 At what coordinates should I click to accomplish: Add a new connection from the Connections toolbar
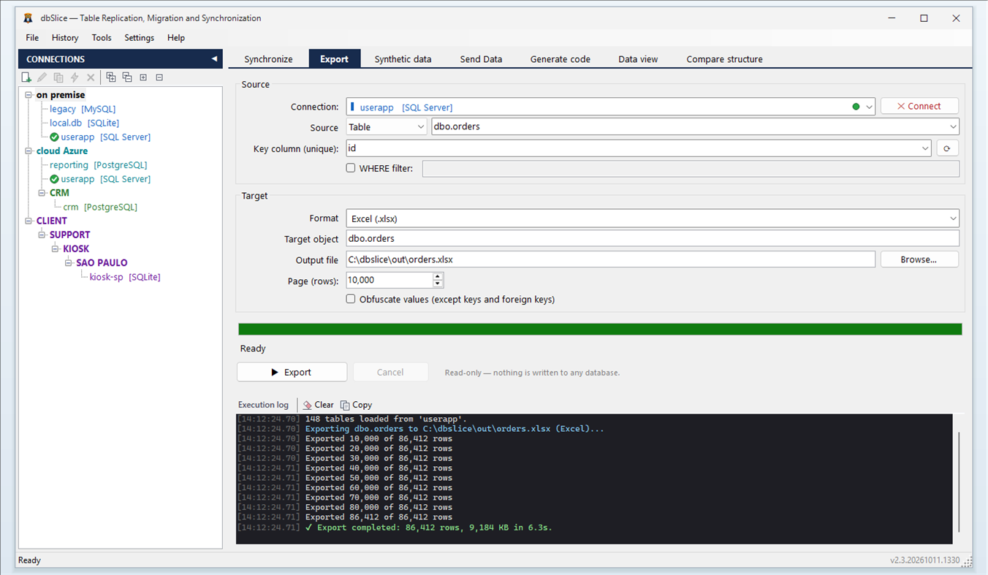pos(26,77)
